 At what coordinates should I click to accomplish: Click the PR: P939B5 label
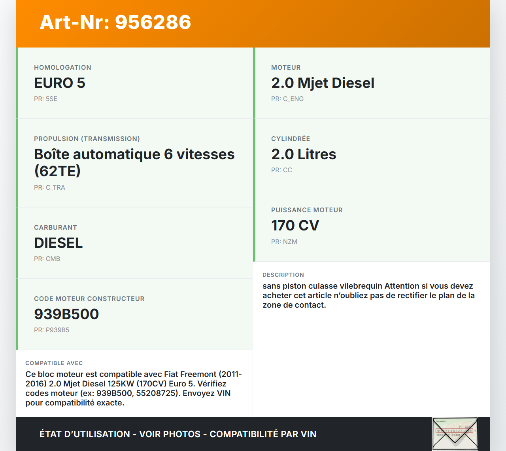52,329
